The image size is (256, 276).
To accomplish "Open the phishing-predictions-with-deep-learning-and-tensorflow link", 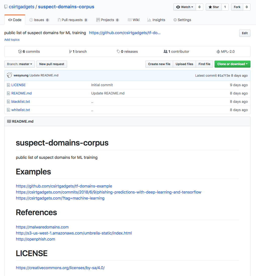I will 109,192.
